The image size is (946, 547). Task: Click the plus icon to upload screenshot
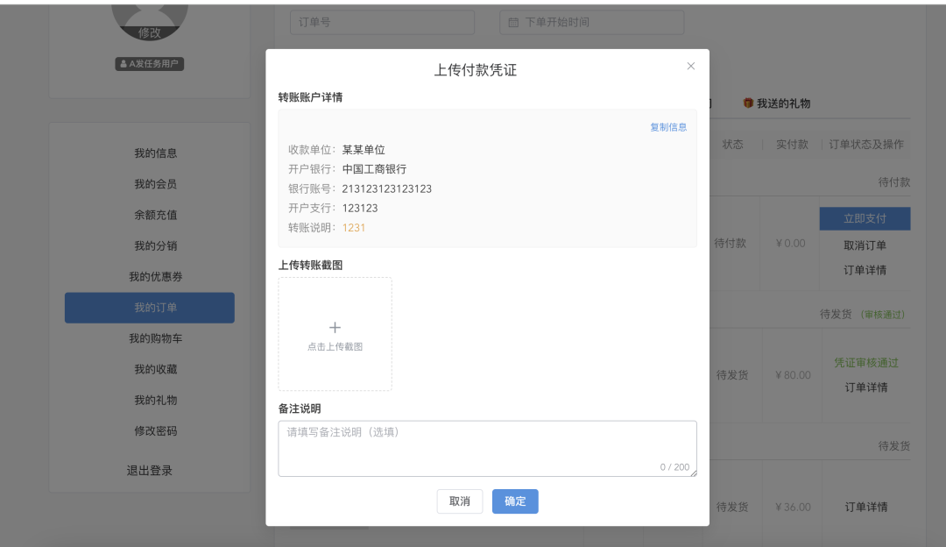(335, 327)
